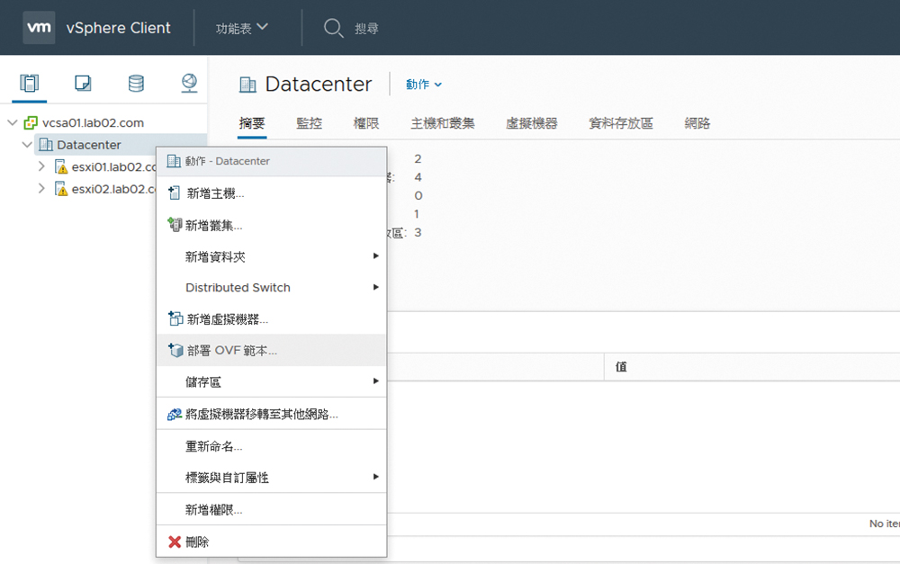The image size is (900, 564).
Task: Open the 功能表 menu dropdown
Action: click(241, 28)
